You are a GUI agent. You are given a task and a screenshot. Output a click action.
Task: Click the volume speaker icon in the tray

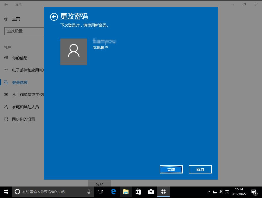click(221, 191)
